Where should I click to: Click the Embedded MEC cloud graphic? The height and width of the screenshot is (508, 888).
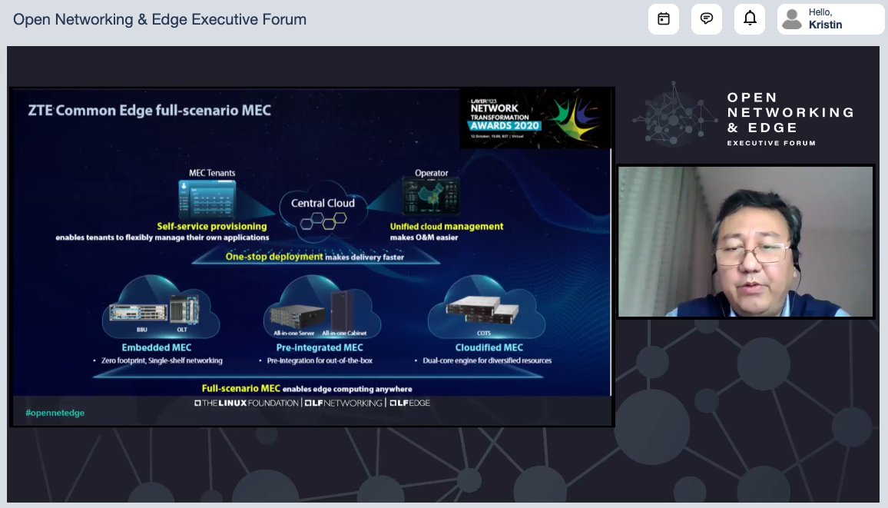point(161,307)
